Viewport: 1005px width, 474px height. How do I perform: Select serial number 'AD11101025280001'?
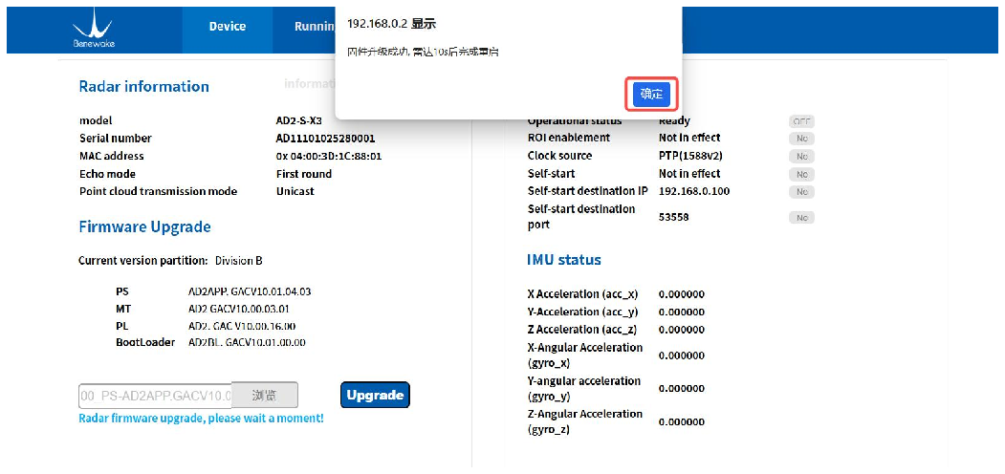(x=326, y=139)
